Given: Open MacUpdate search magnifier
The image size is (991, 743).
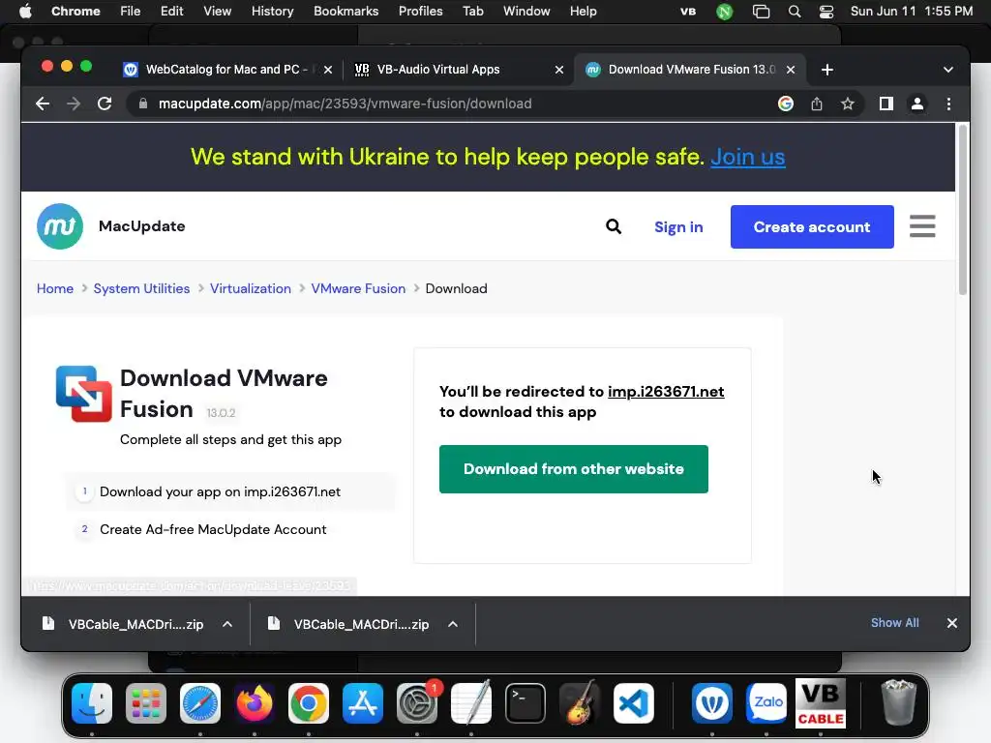Looking at the screenshot, I should 613,226.
